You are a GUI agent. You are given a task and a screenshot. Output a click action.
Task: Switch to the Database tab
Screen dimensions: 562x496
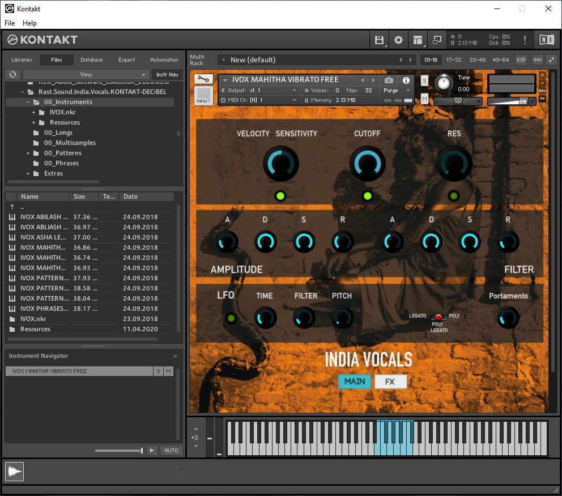point(91,60)
